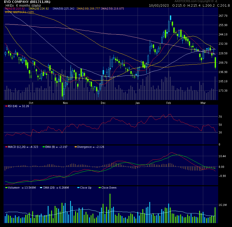Click the date 10/03/2023 in the header

click(159, 6)
